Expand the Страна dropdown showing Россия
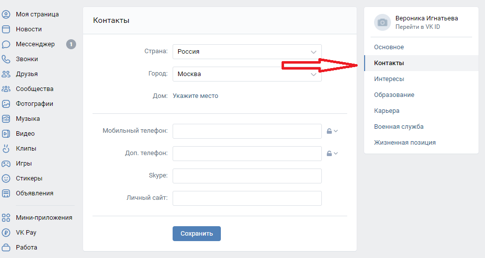485x258 pixels. (247, 52)
